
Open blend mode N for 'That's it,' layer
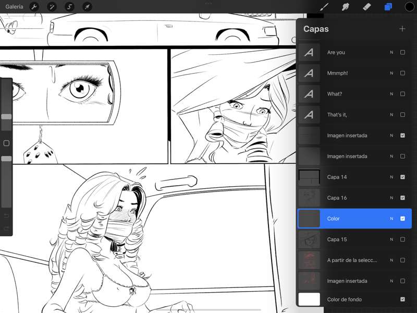pos(391,115)
